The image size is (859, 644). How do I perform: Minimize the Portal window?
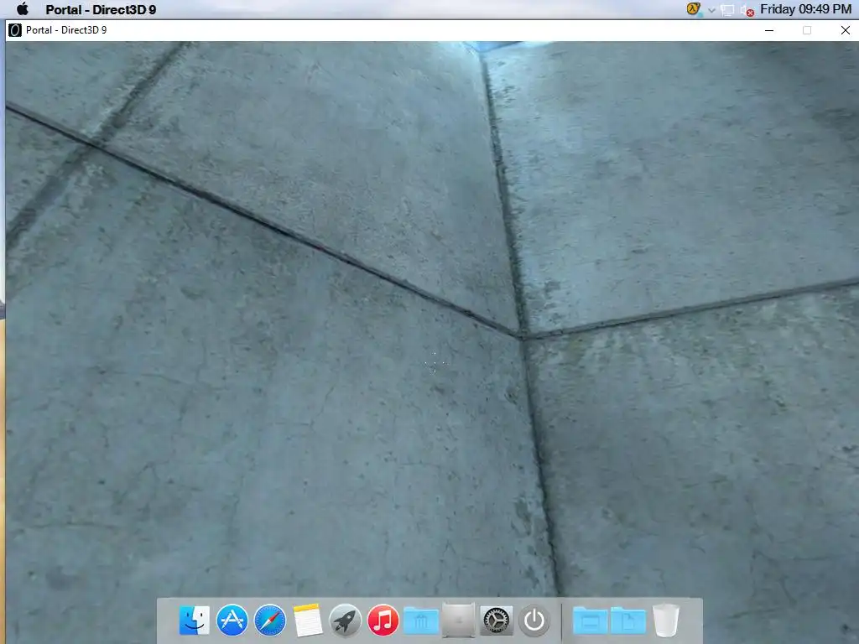point(769,30)
